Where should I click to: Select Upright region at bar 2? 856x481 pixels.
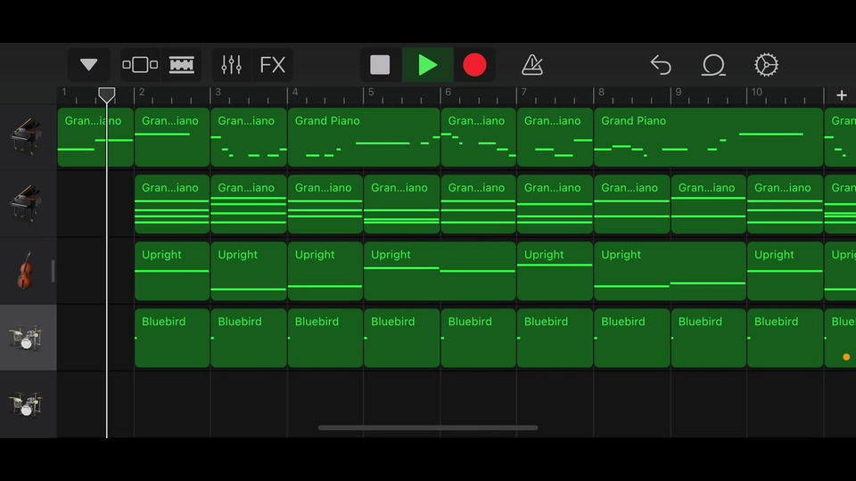(172, 271)
